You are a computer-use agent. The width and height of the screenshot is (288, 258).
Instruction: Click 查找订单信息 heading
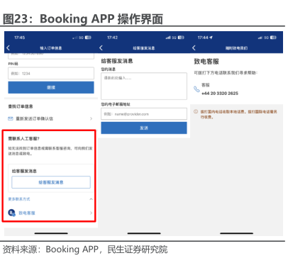[21, 106]
